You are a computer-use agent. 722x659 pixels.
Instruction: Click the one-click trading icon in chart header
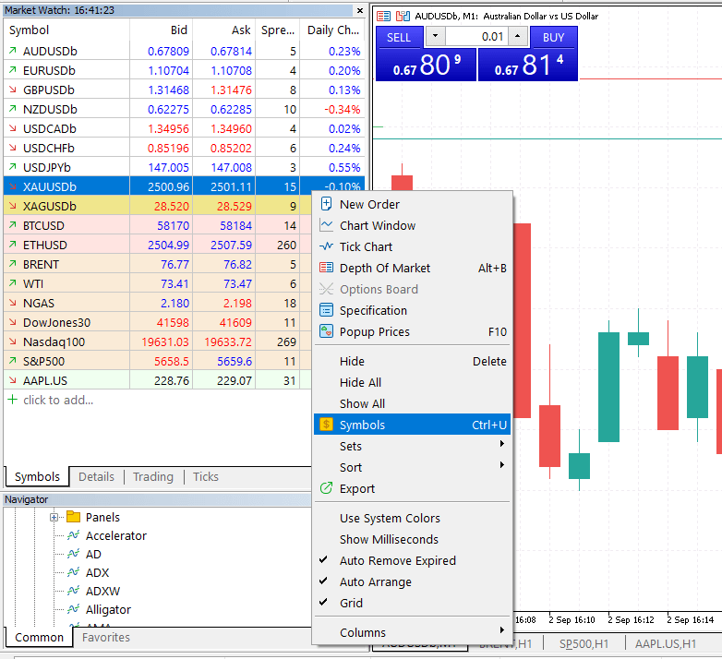pos(403,17)
